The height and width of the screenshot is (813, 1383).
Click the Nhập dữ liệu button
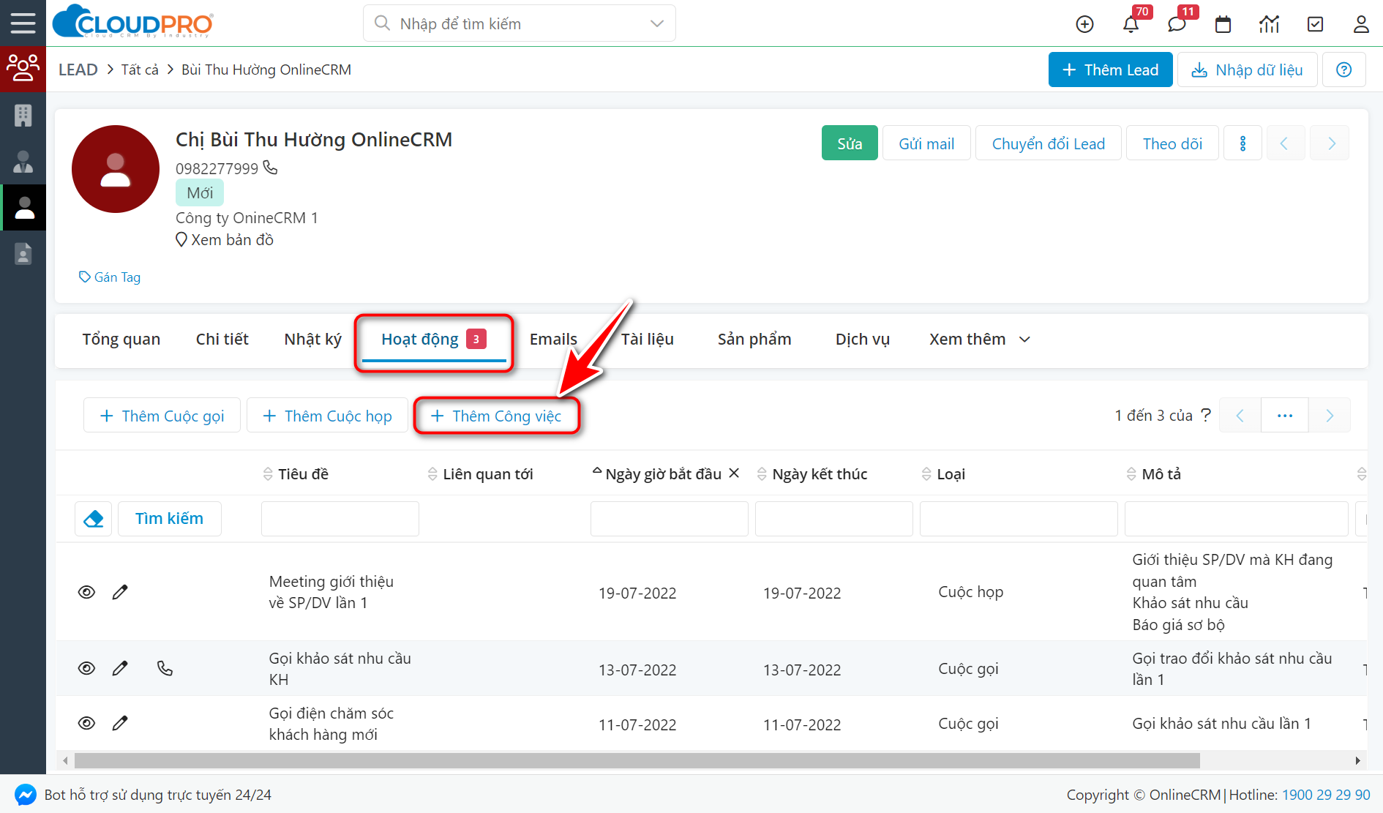coord(1248,70)
